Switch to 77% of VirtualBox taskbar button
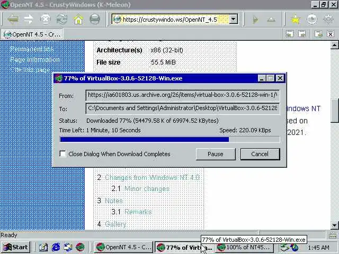This screenshot has width=339, height=254. click(185, 247)
